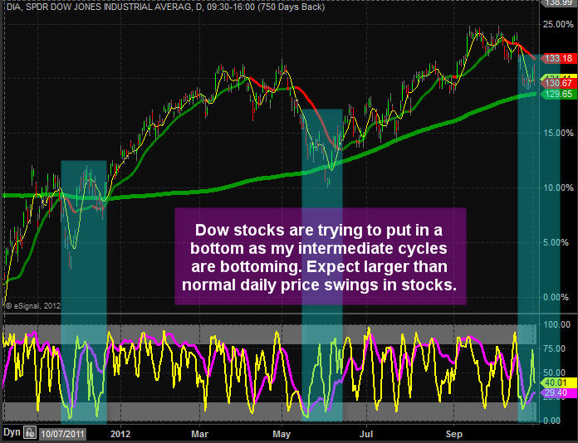Click the 25.00% price axis label
Screen dimensions: 578x443
558,24
